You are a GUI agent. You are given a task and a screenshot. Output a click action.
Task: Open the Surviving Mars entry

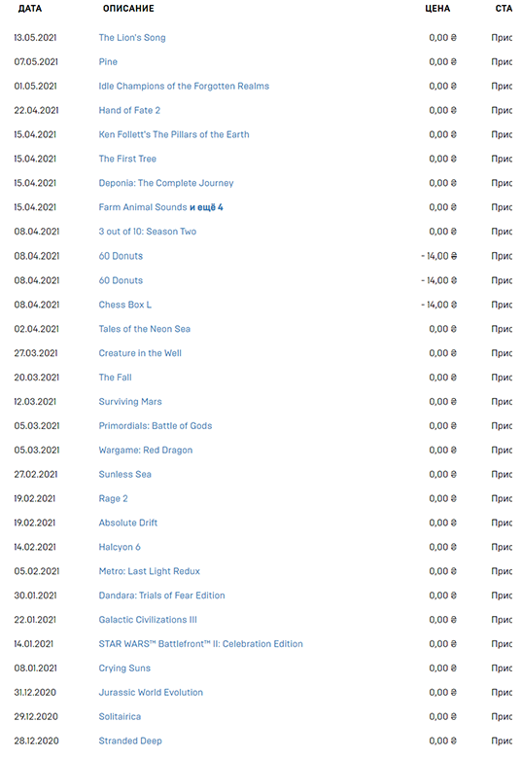tap(130, 402)
